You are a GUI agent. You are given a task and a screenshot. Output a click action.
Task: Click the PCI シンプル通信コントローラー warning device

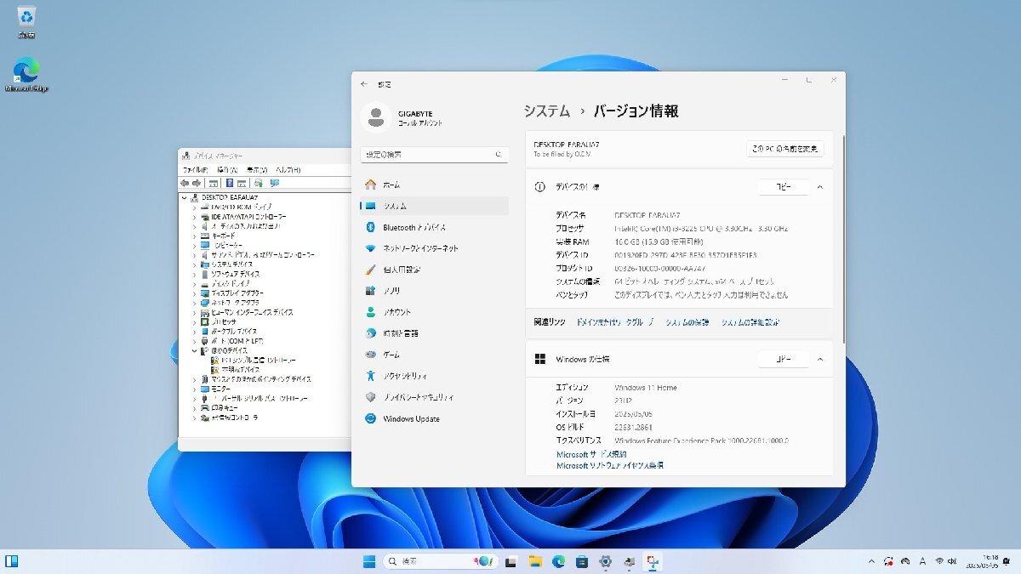[253, 361]
